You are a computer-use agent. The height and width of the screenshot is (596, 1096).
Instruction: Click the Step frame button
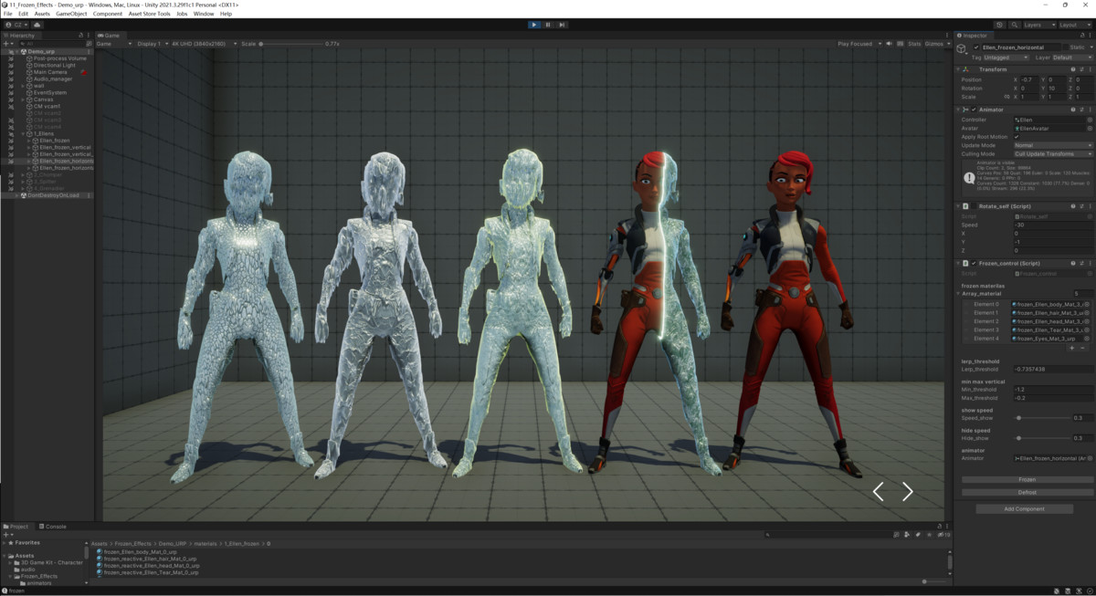[562, 25]
